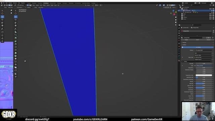Open viewport Options in header
Screen dimensions: 215x121
tap(174, 7)
